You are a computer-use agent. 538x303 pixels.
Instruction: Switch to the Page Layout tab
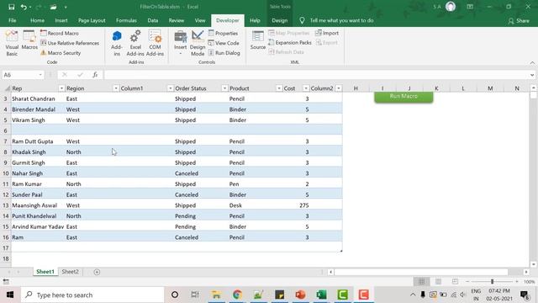[92, 20]
